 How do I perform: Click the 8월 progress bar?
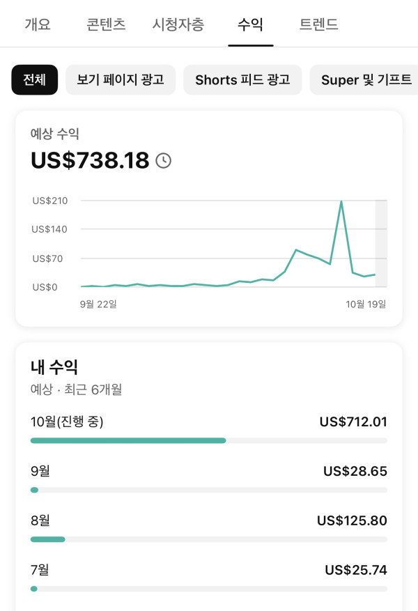(209, 539)
